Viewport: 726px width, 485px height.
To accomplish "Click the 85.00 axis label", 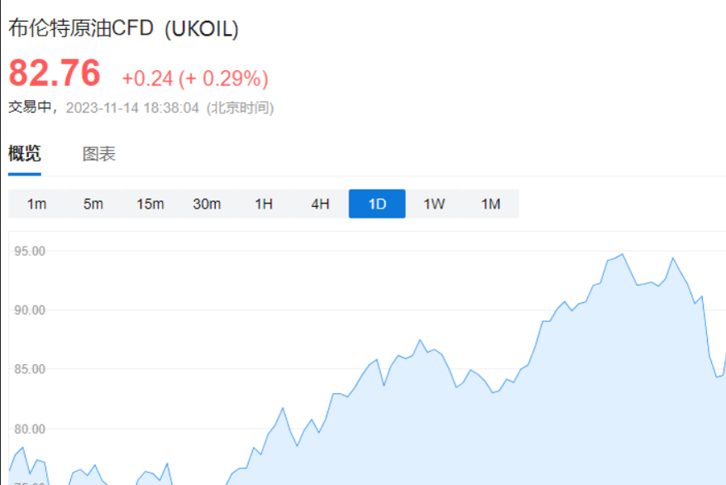I will (30, 369).
